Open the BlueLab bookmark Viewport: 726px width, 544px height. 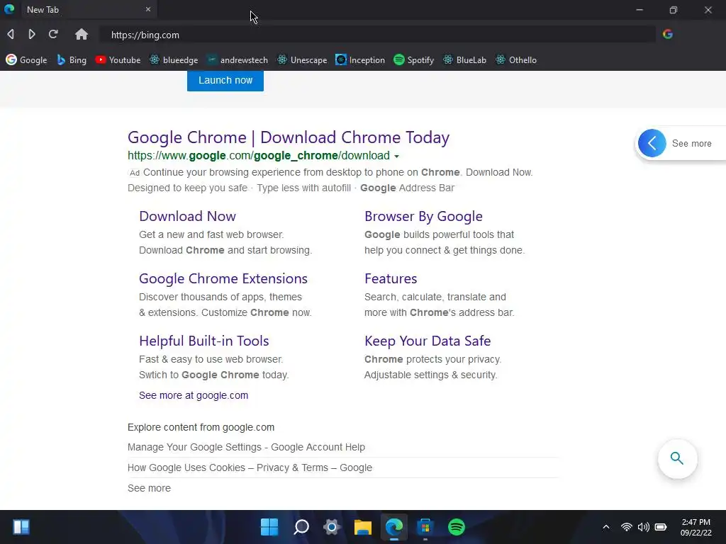[464, 60]
